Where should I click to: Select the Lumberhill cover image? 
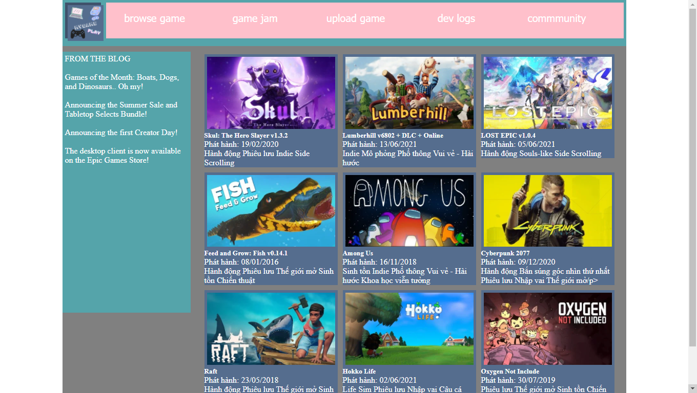(409, 93)
